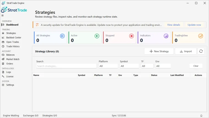Select the All Strategies card
The width and height of the screenshot is (209, 118).
point(50,37)
